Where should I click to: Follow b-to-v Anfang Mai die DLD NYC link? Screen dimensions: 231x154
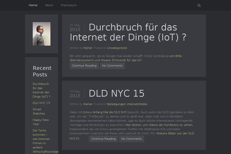click(x=105, y=112)
